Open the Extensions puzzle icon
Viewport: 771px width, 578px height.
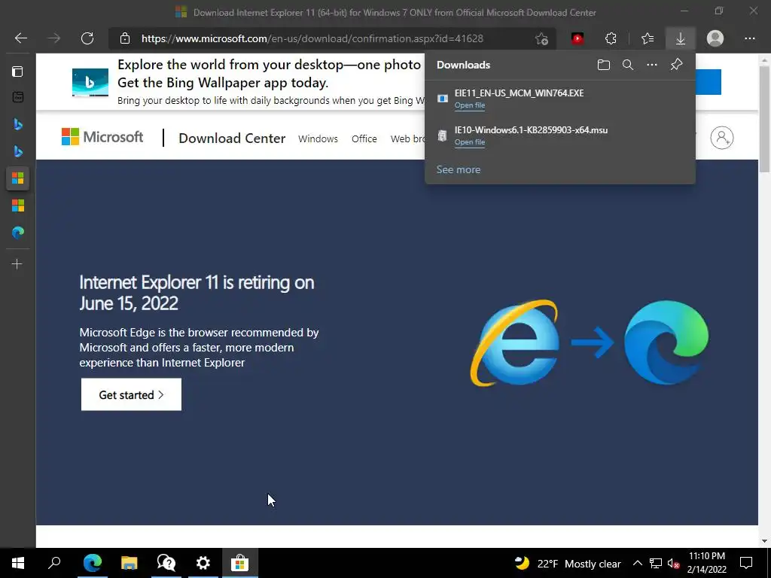pyautogui.click(x=611, y=38)
